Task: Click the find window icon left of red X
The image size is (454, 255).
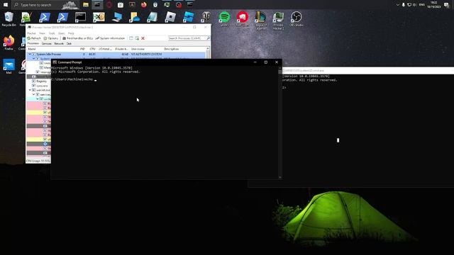Action: pos(137,38)
